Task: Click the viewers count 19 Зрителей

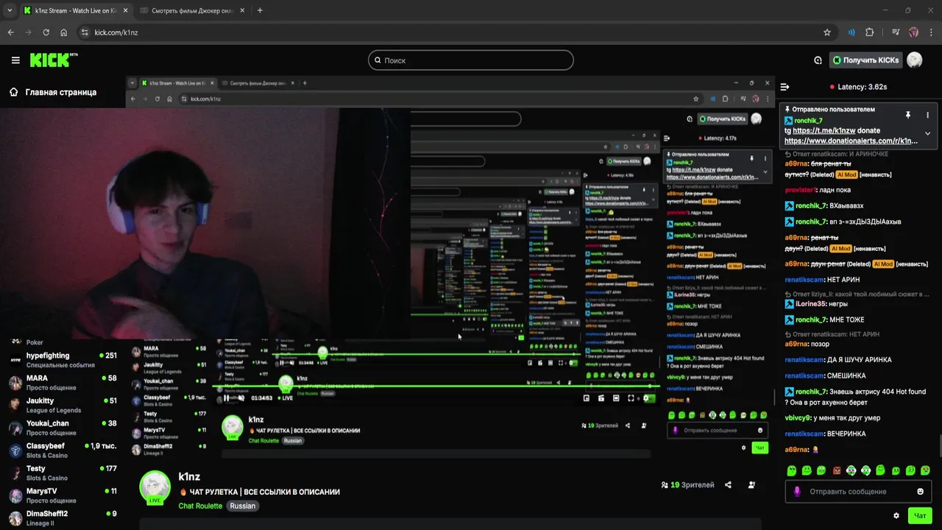Action: [687, 485]
